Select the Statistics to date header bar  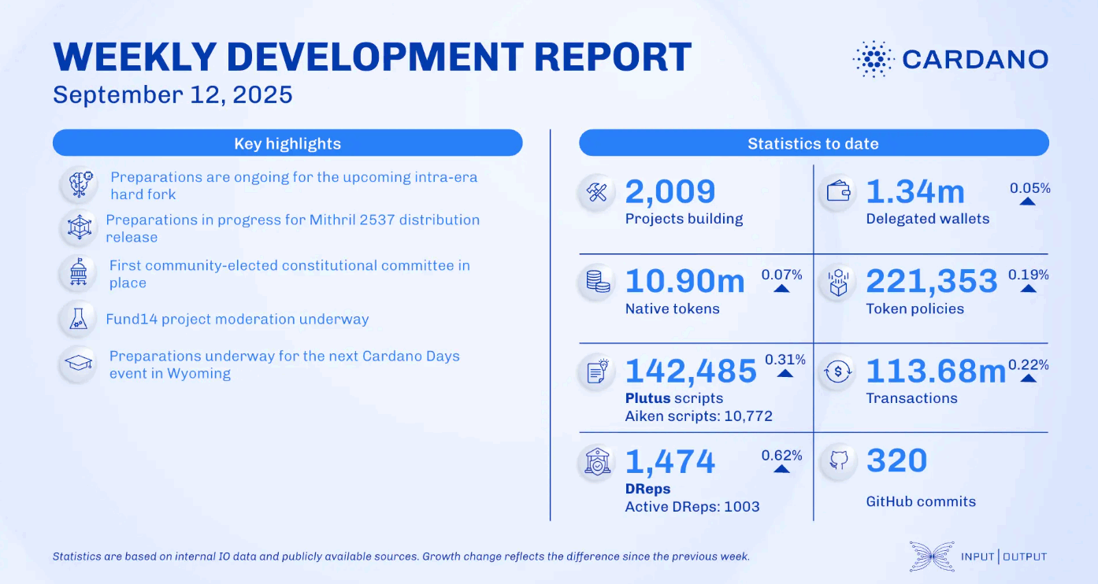814,143
